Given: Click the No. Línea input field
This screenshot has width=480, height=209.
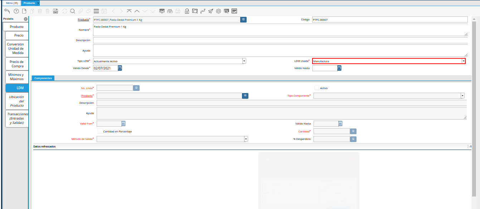Looking at the screenshot, I should [115, 88].
